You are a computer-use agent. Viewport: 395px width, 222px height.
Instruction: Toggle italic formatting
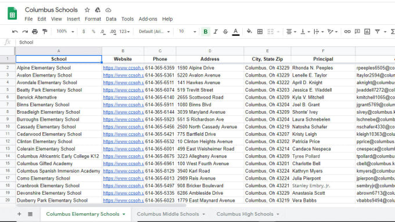click(x=216, y=32)
